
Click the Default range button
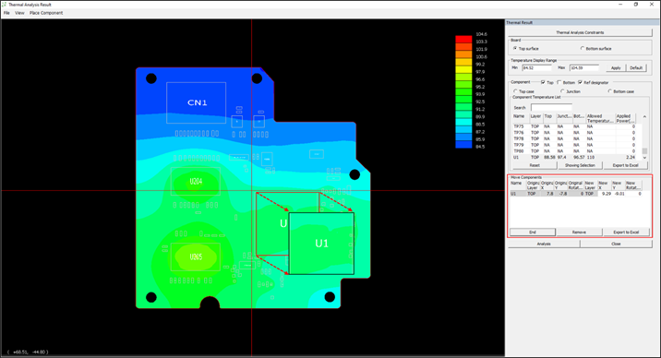pos(636,67)
